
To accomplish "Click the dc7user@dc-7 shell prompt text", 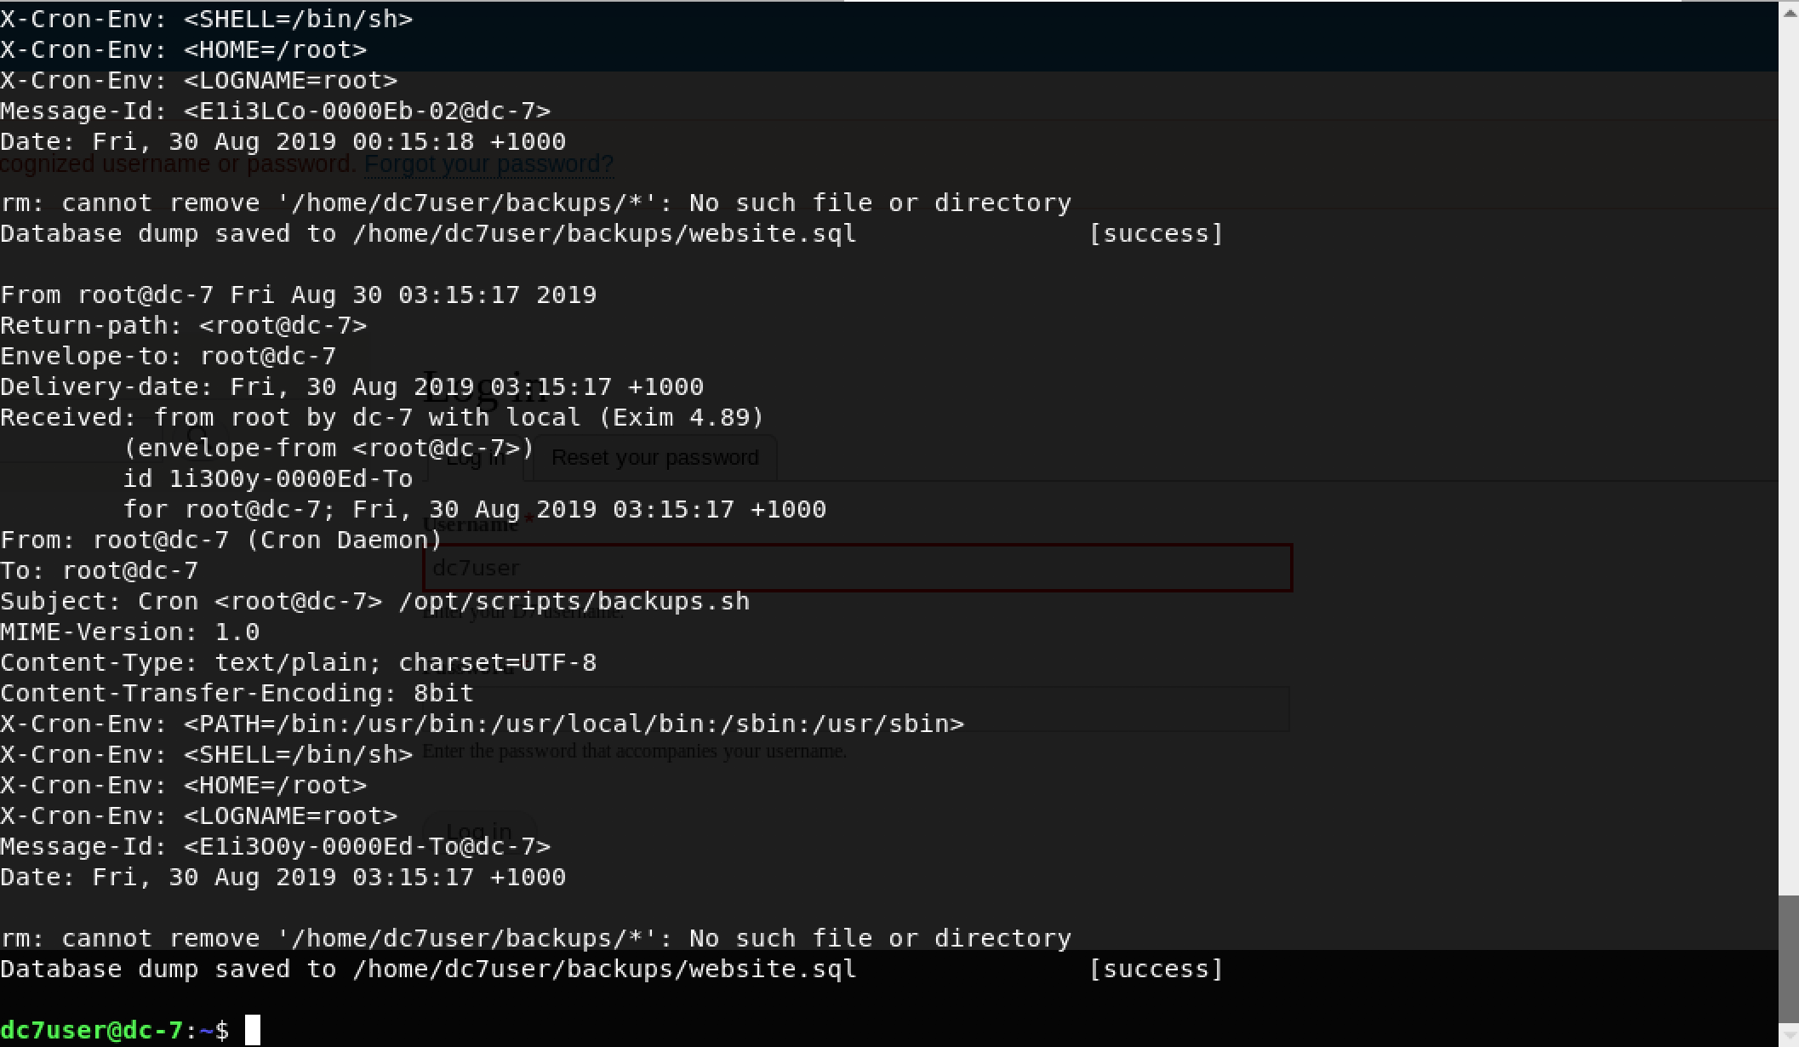I will pyautogui.click(x=92, y=1030).
